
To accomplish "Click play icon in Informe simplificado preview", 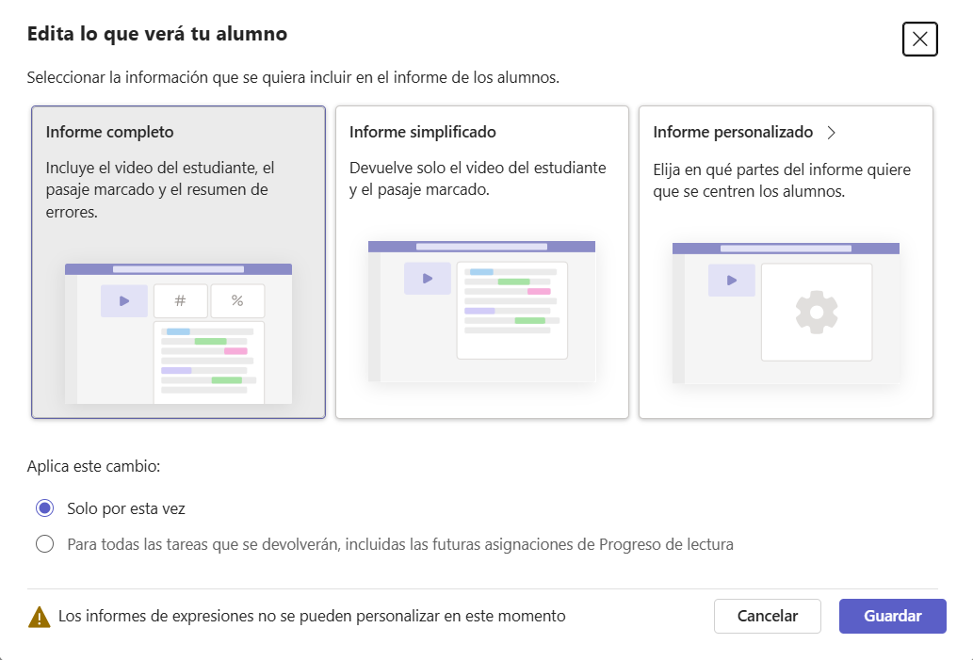I will (428, 279).
